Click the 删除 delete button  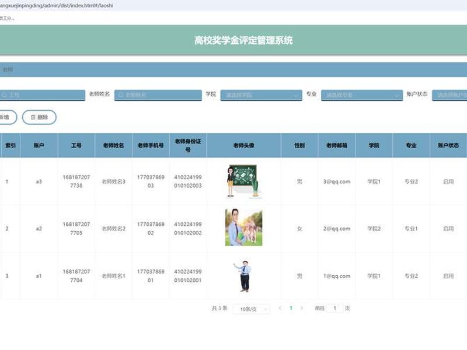pos(39,117)
